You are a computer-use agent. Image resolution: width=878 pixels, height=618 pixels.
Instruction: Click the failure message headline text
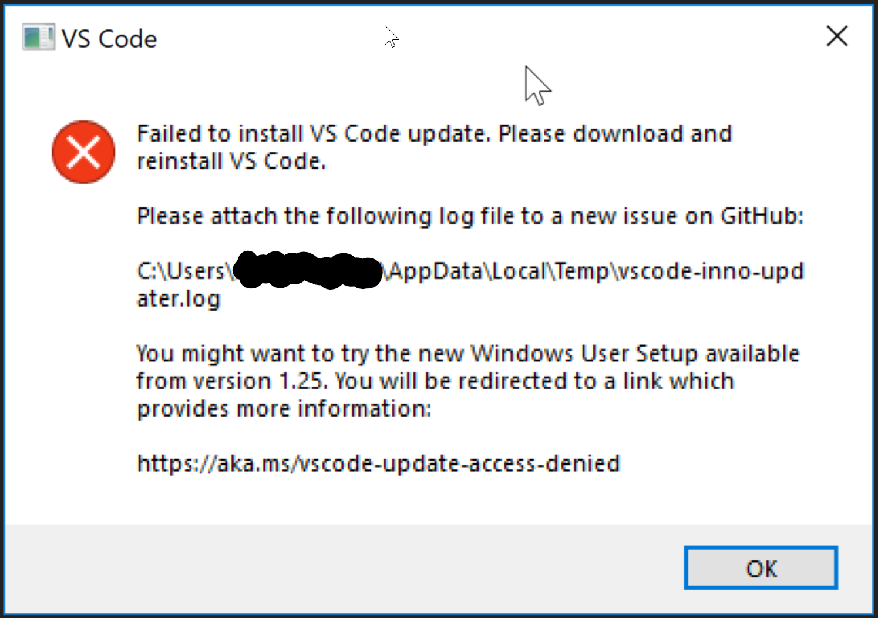coord(433,146)
